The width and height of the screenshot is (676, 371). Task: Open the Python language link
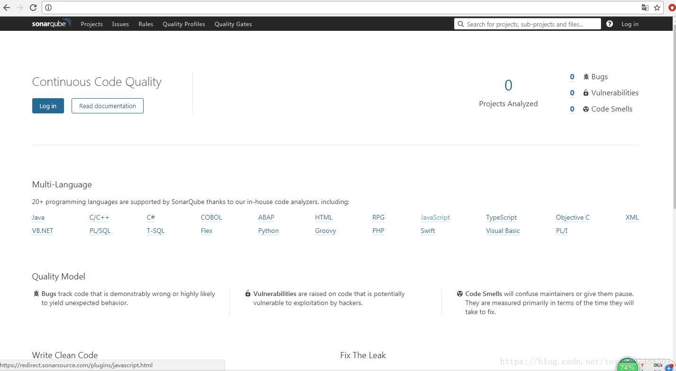click(268, 231)
